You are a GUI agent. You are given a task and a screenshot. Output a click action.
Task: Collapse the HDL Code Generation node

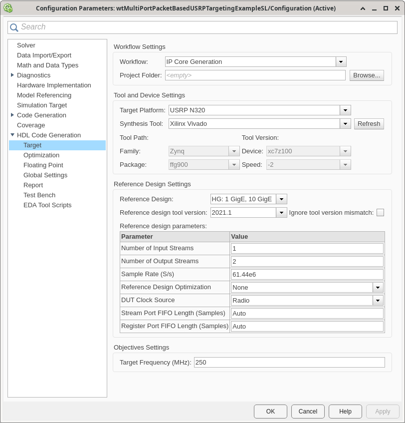[x=12, y=135]
